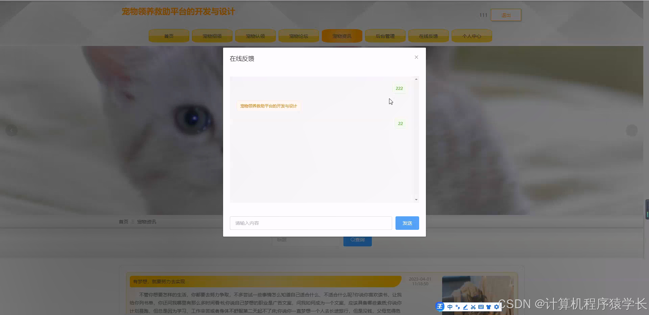This screenshot has width=649, height=315.
Task: Launch screenshot tool via scissors icon
Action: tap(473, 307)
